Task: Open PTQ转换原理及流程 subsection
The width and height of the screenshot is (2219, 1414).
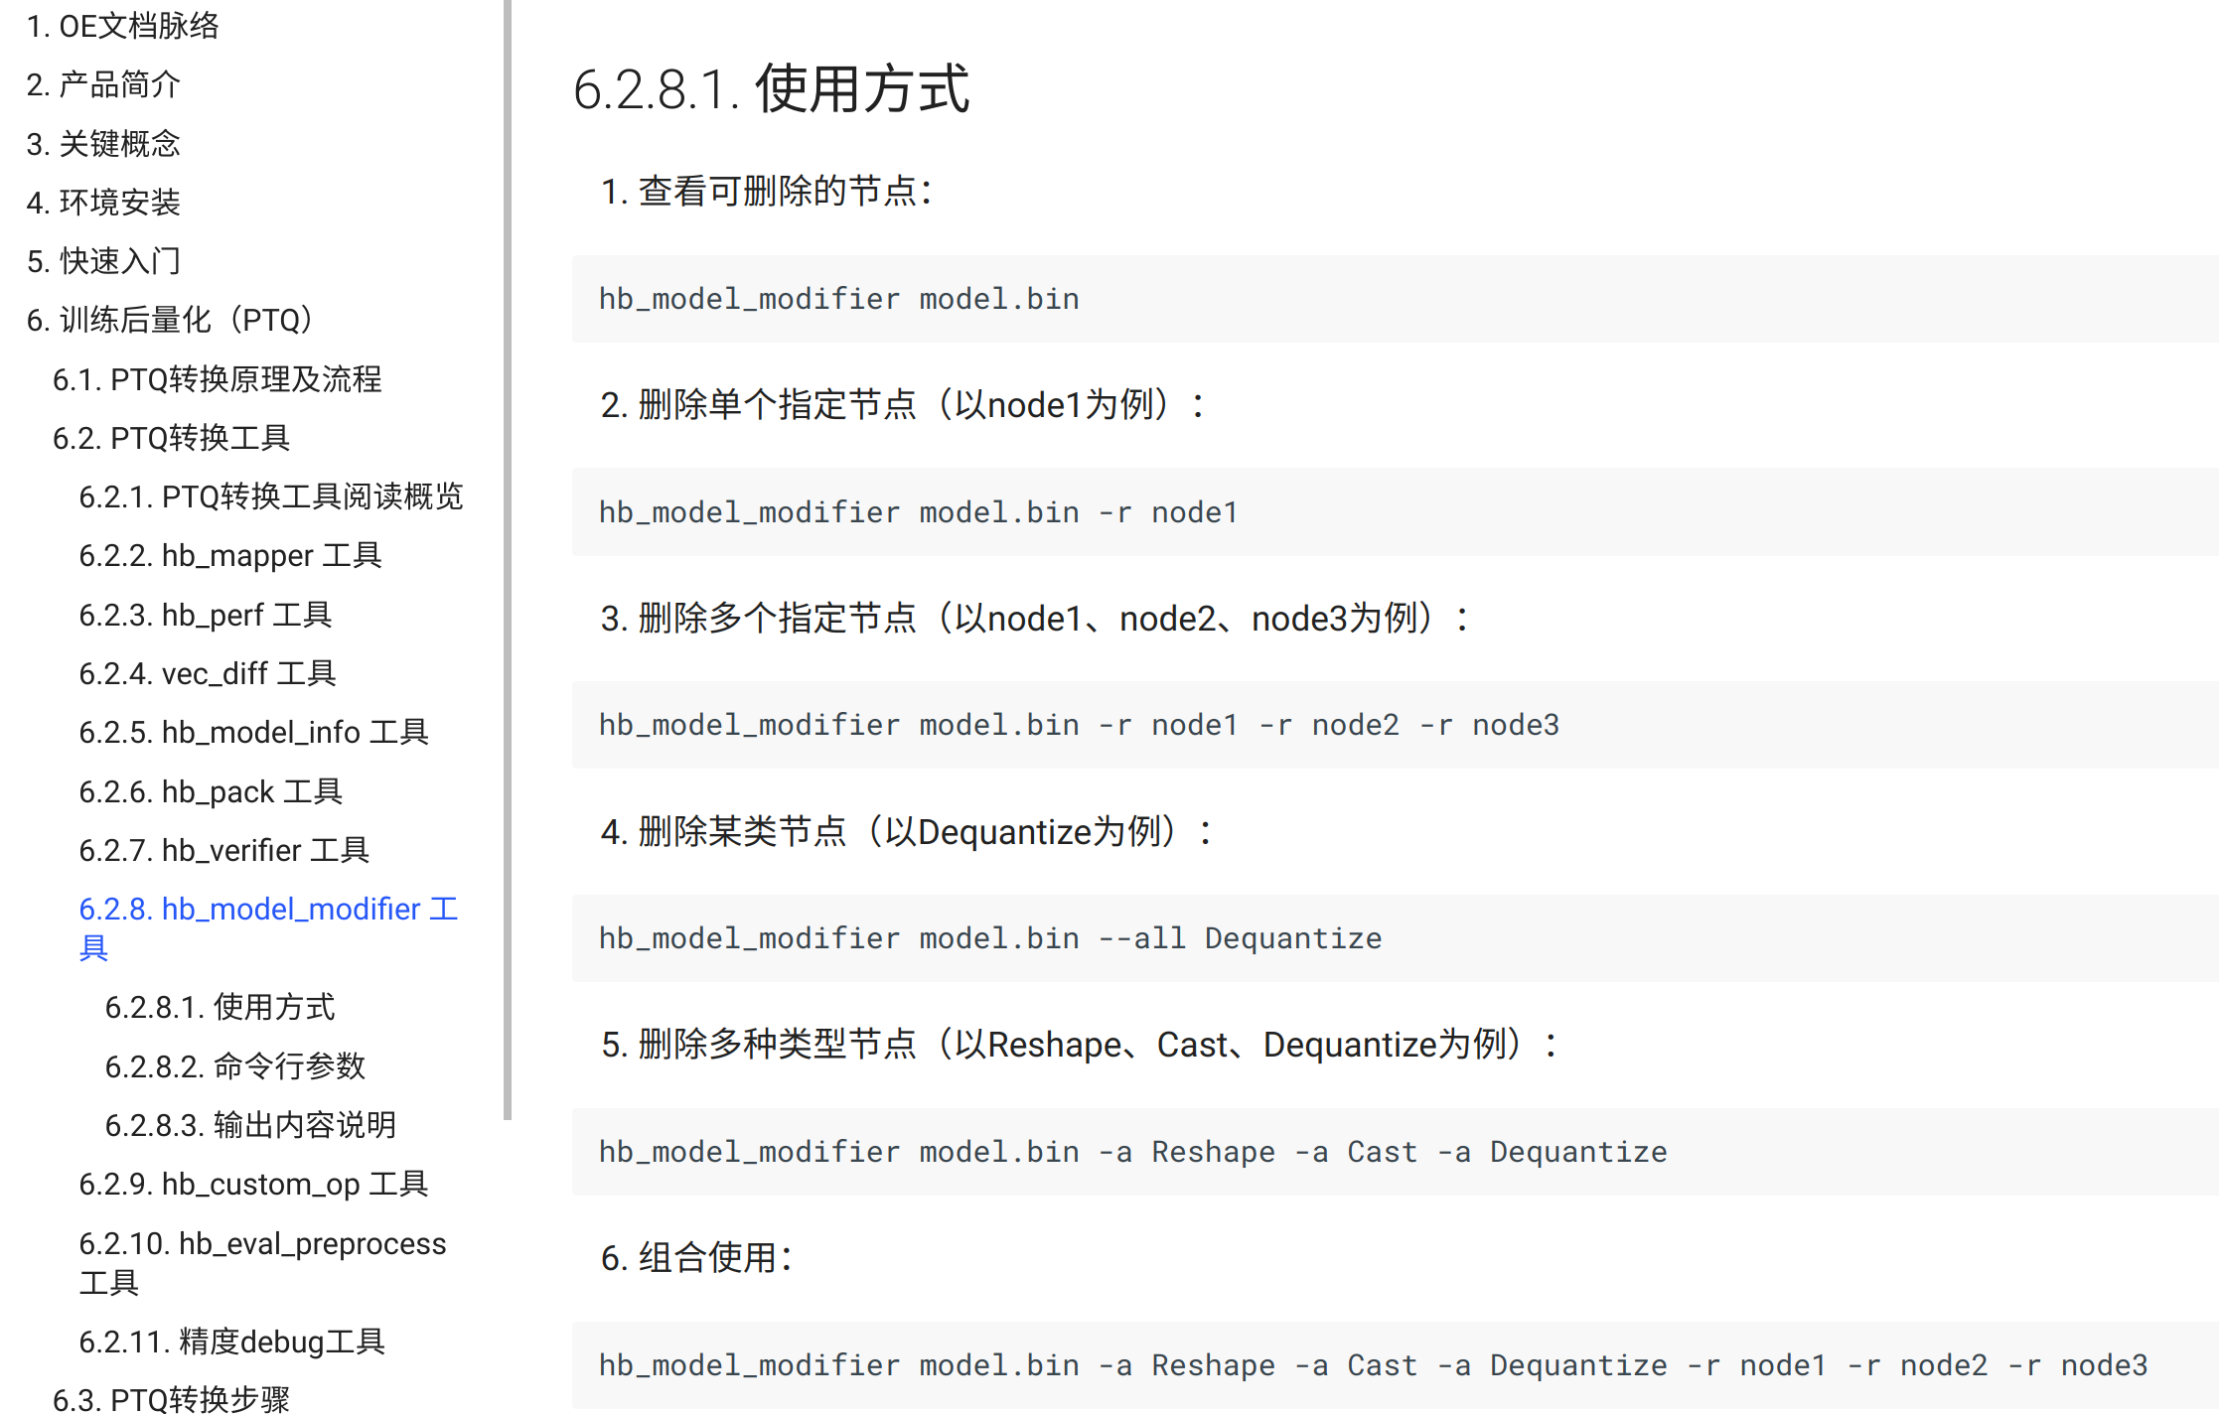Action: [x=217, y=379]
